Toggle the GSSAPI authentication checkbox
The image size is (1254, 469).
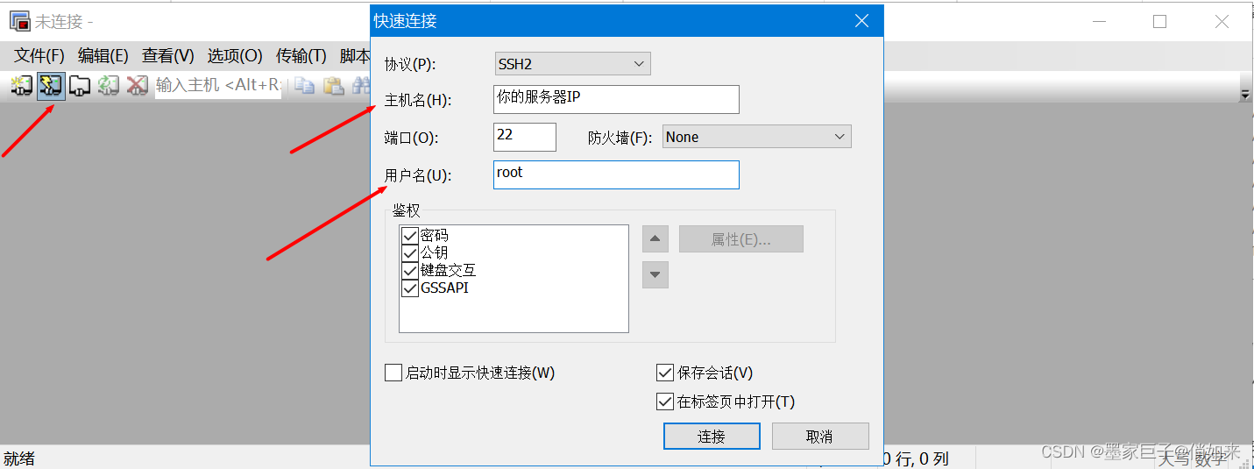(409, 288)
